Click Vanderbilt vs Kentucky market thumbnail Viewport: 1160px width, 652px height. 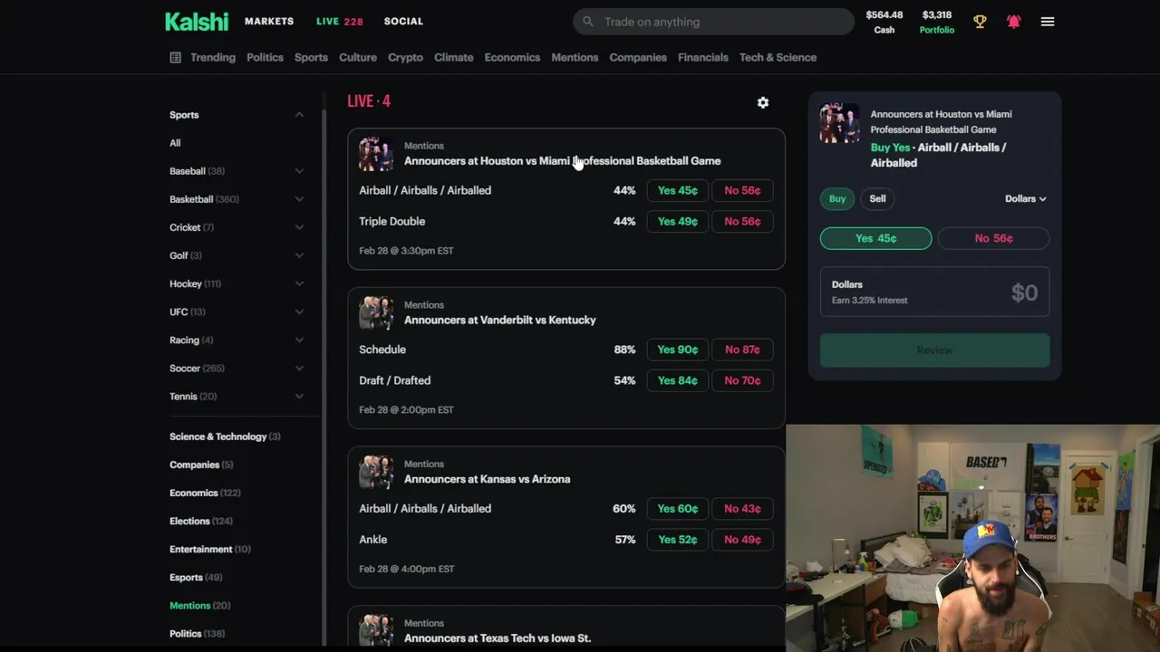376,312
